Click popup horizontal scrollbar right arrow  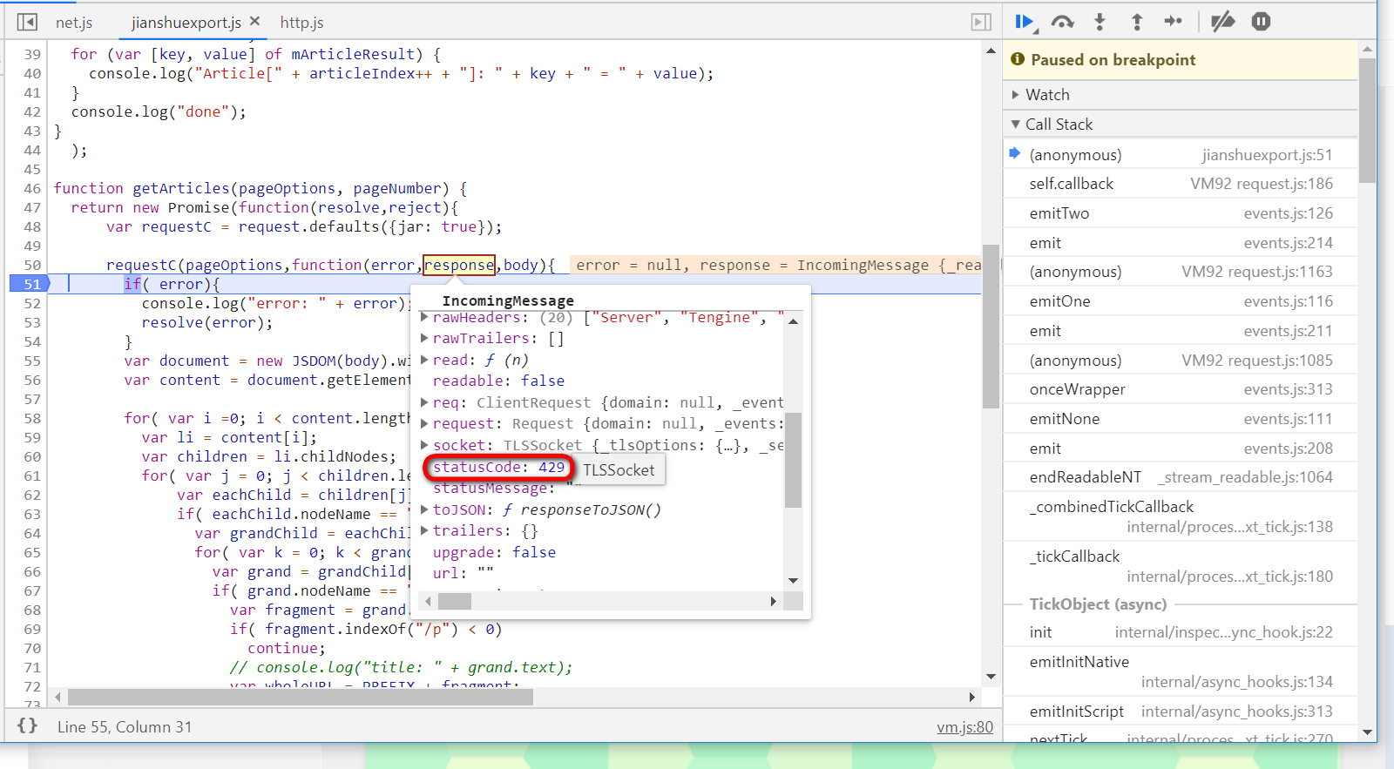pyautogui.click(x=774, y=601)
